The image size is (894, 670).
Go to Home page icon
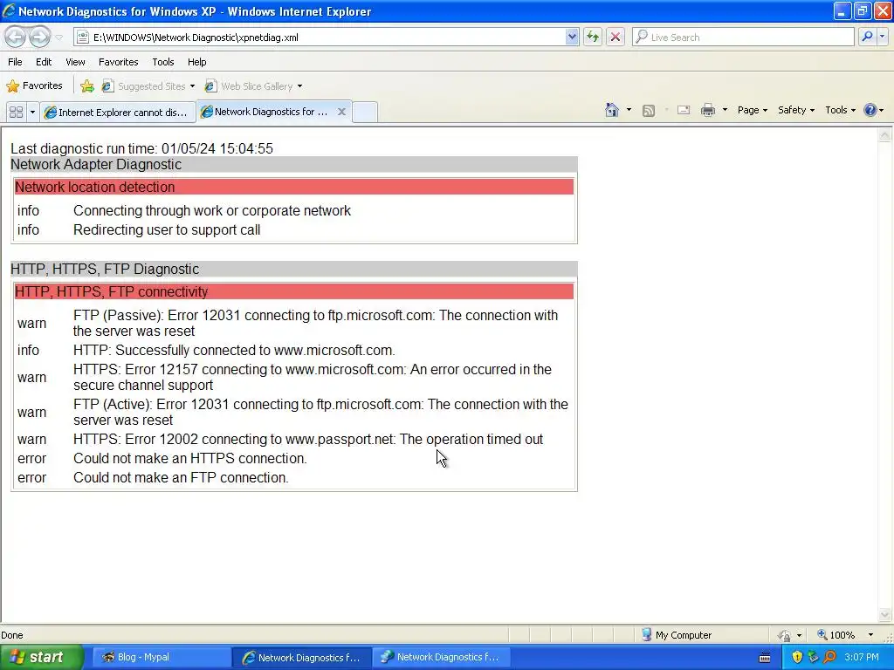point(612,110)
